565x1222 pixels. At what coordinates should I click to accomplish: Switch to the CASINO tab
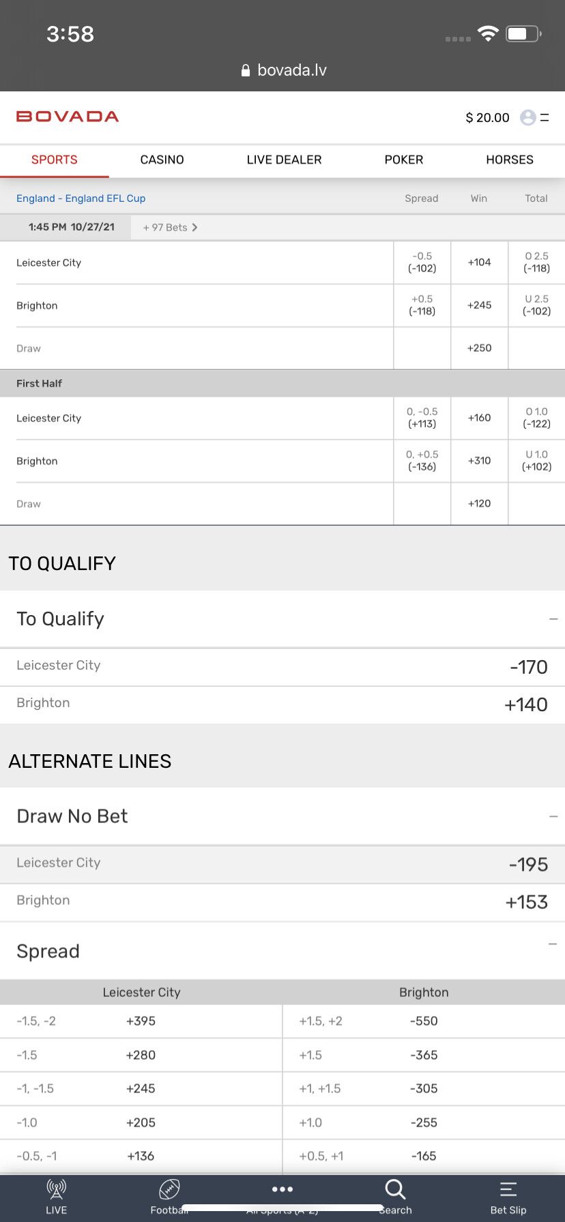coord(162,160)
